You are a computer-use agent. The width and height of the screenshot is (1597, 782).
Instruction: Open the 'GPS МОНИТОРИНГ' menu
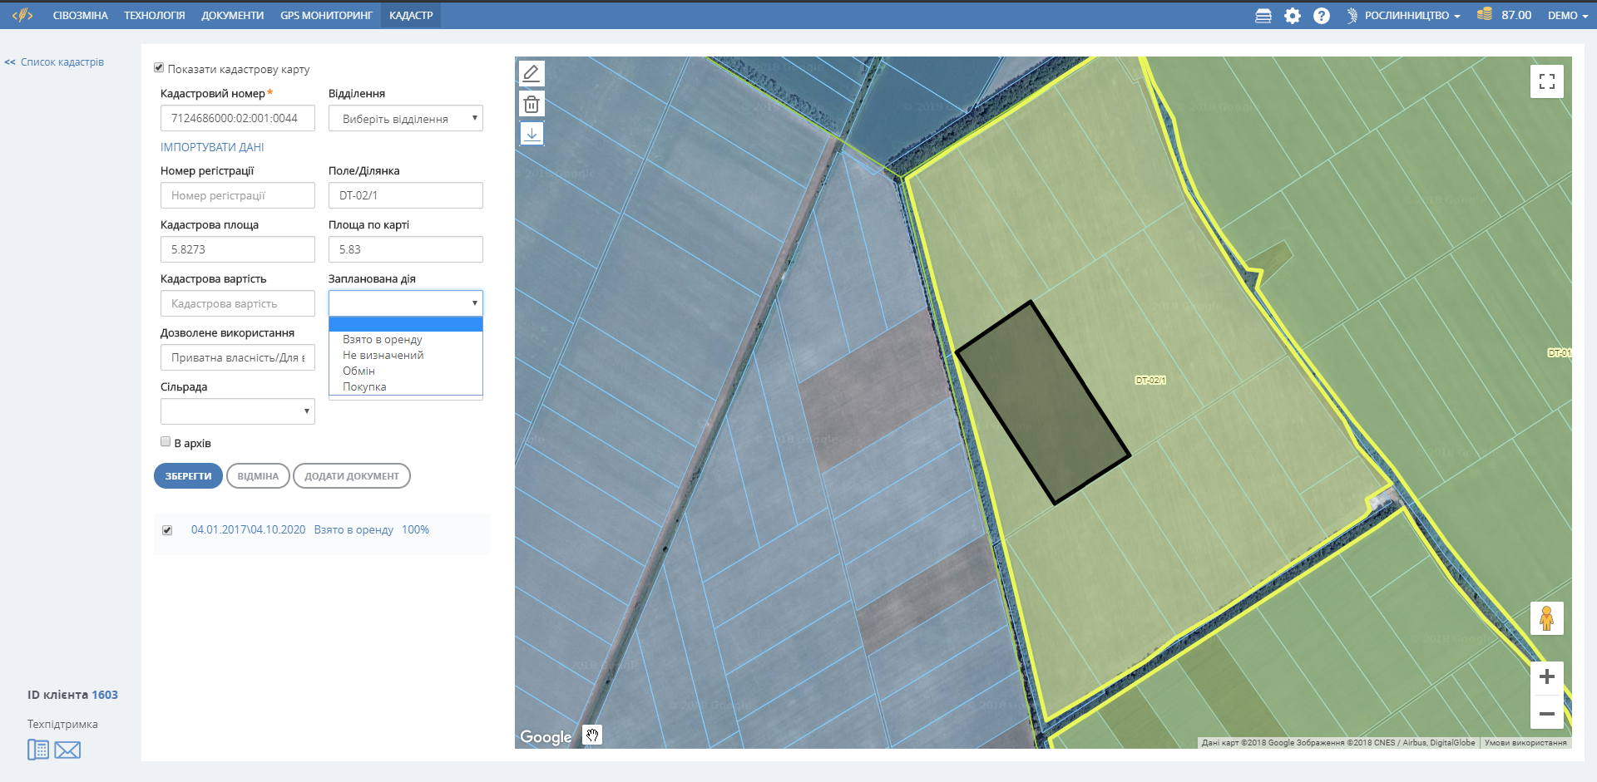pyautogui.click(x=326, y=16)
